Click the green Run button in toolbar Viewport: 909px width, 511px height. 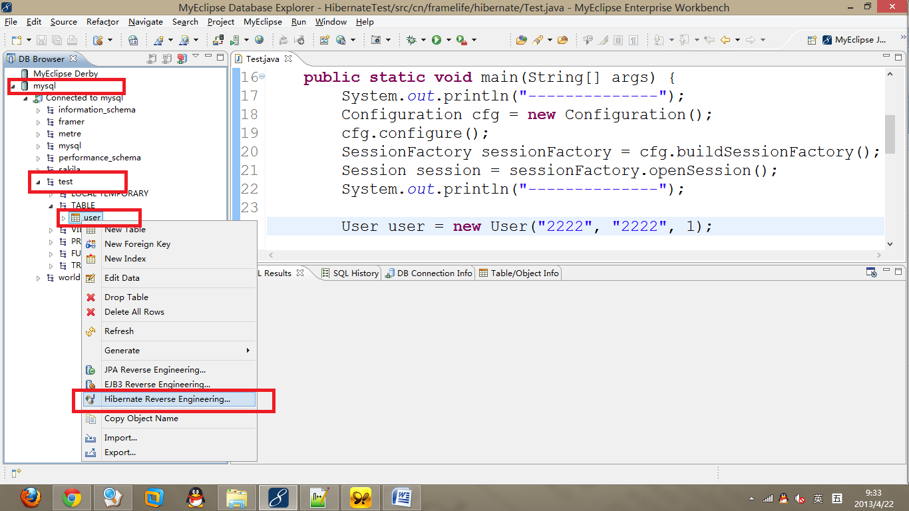437,40
